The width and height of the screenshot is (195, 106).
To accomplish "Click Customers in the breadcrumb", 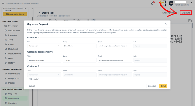I will tap(10, 3).
